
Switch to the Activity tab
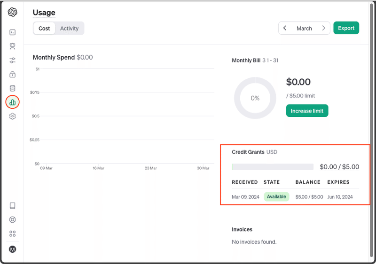pos(70,28)
